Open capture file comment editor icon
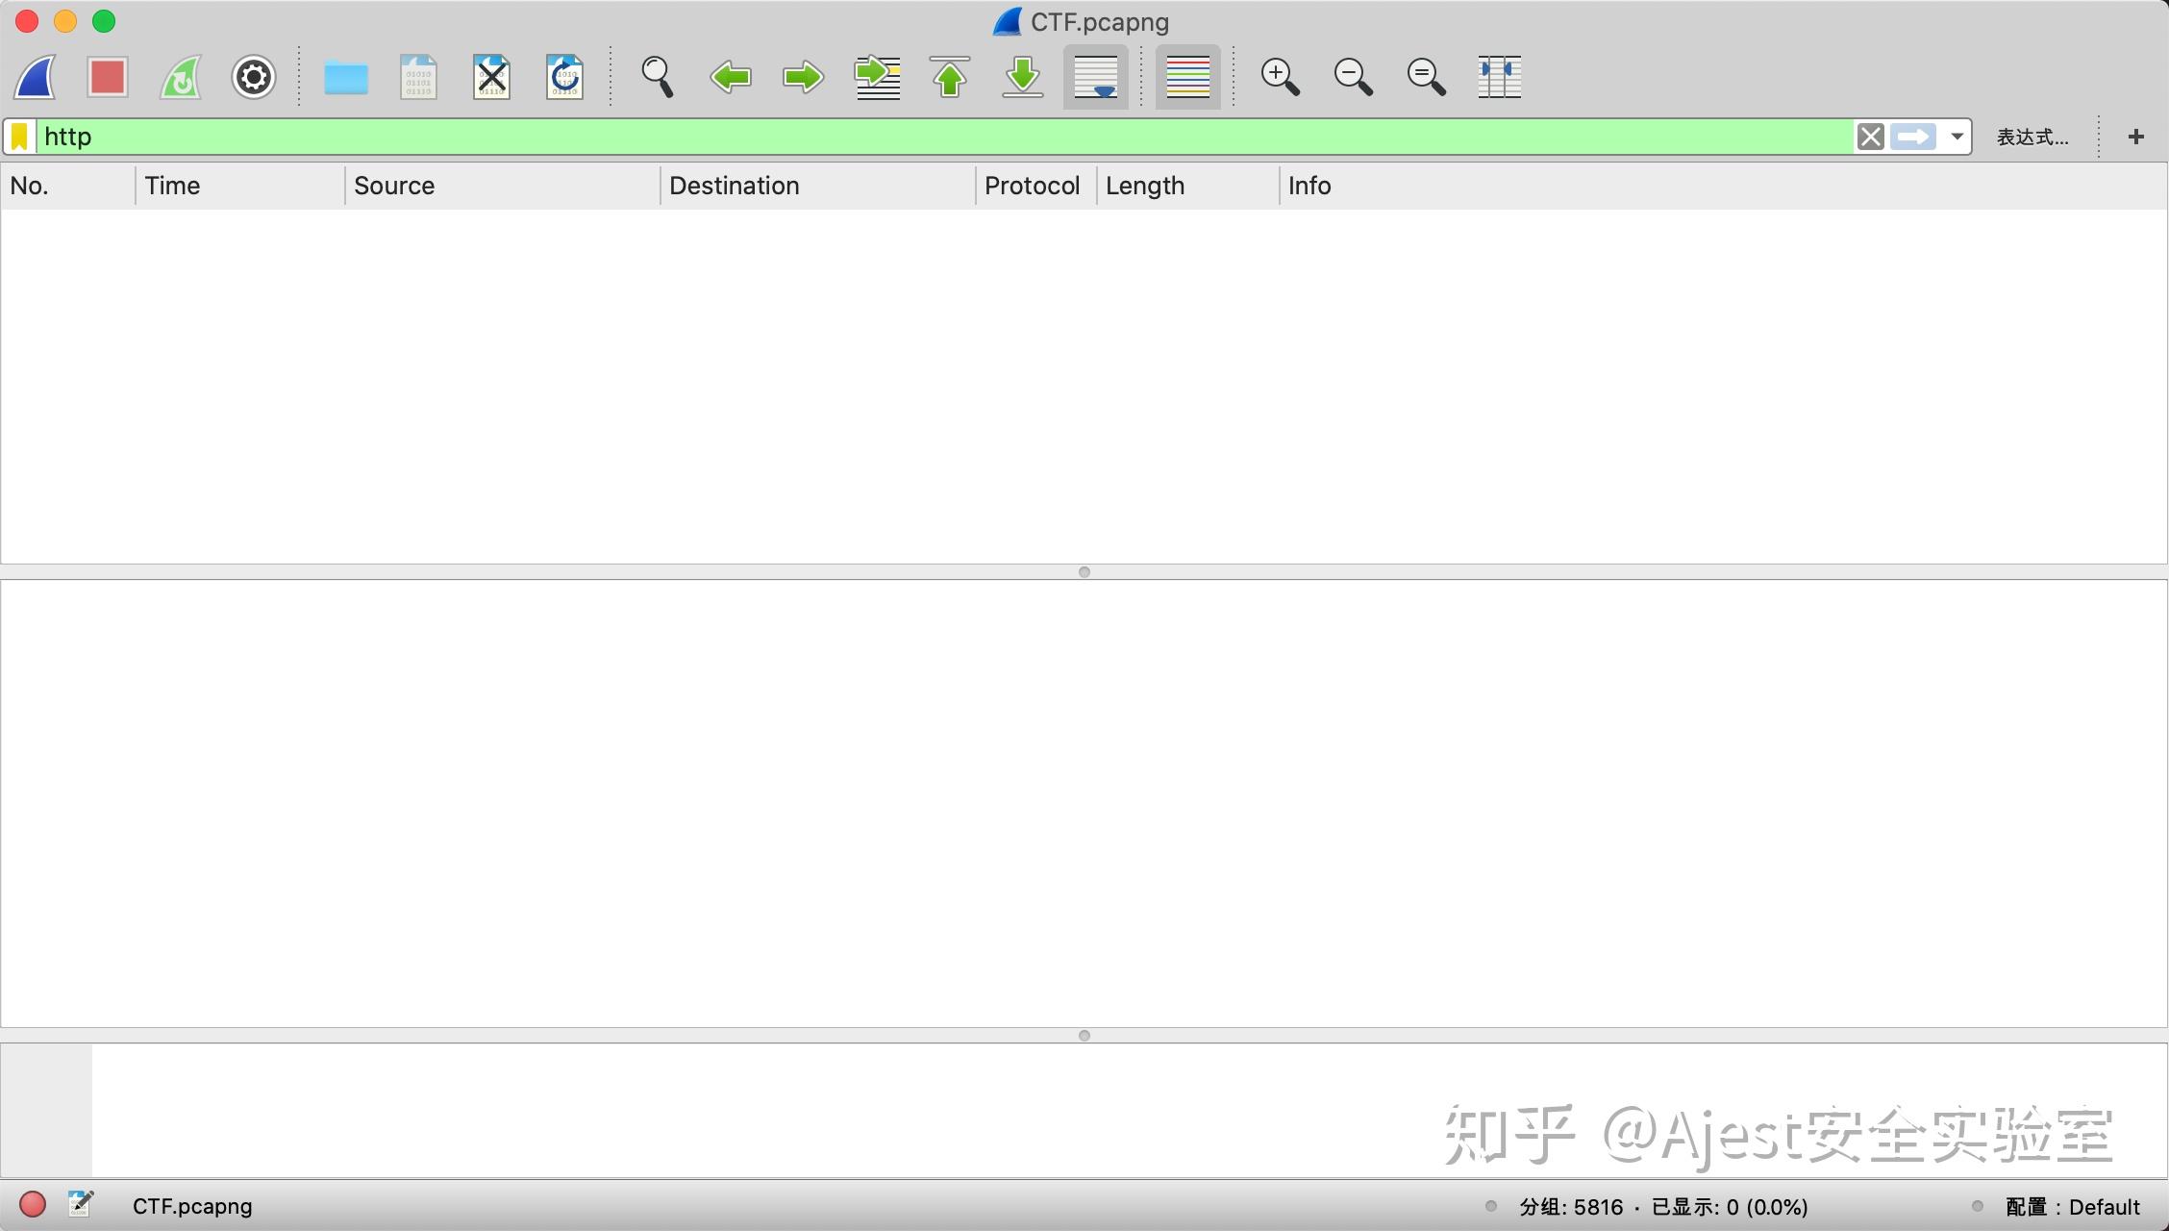The image size is (2169, 1231). [x=81, y=1204]
